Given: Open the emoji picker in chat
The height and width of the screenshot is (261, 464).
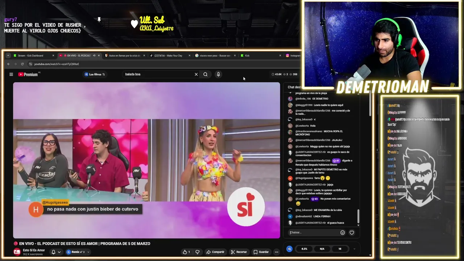Looking at the screenshot, I should pyautogui.click(x=343, y=232).
